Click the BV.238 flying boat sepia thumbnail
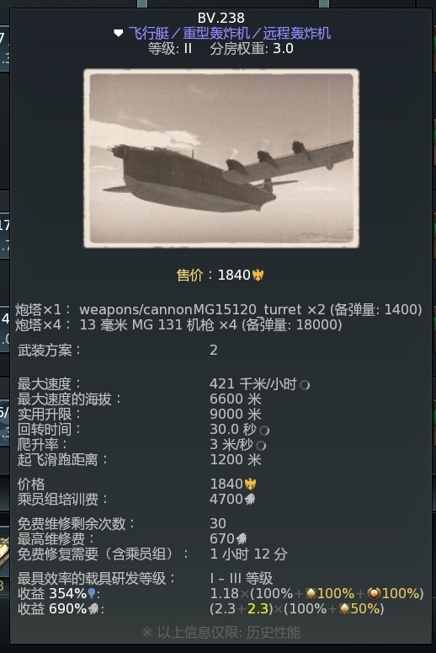The width and height of the screenshot is (436, 653). (x=221, y=158)
